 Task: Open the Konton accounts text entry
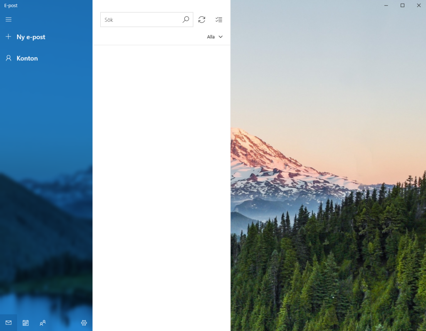tap(27, 58)
